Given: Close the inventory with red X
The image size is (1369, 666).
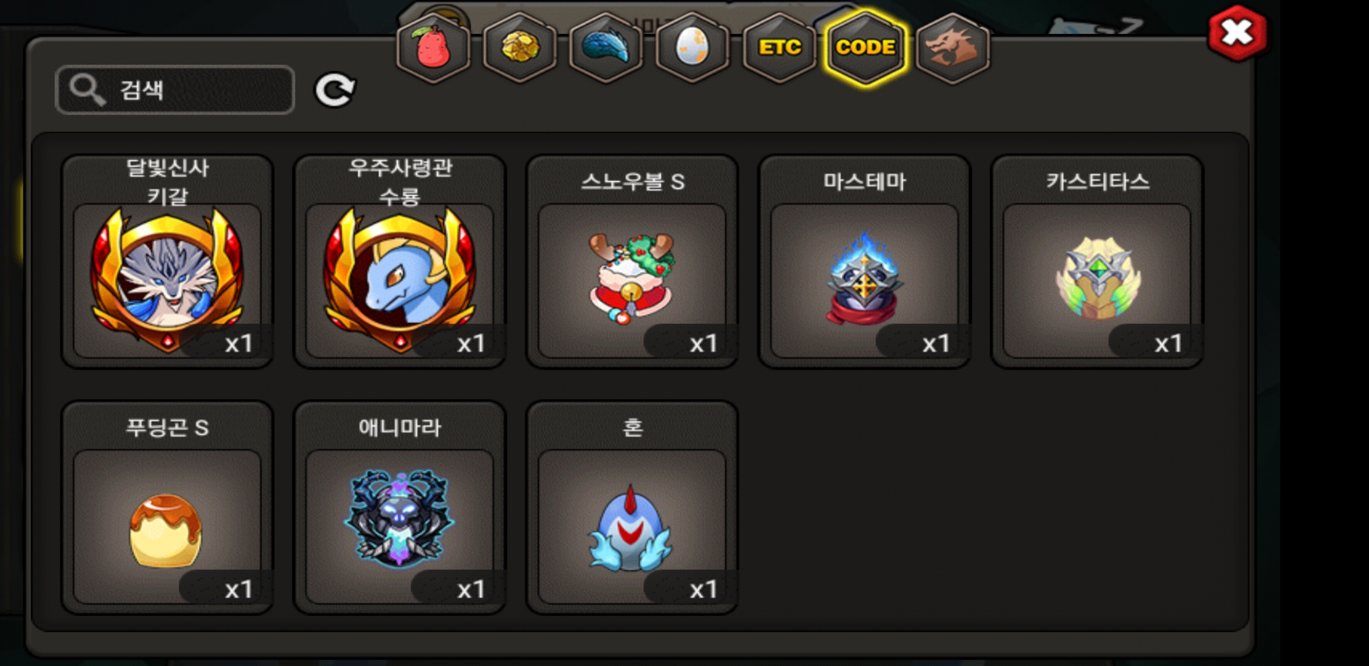Looking at the screenshot, I should pos(1238,33).
